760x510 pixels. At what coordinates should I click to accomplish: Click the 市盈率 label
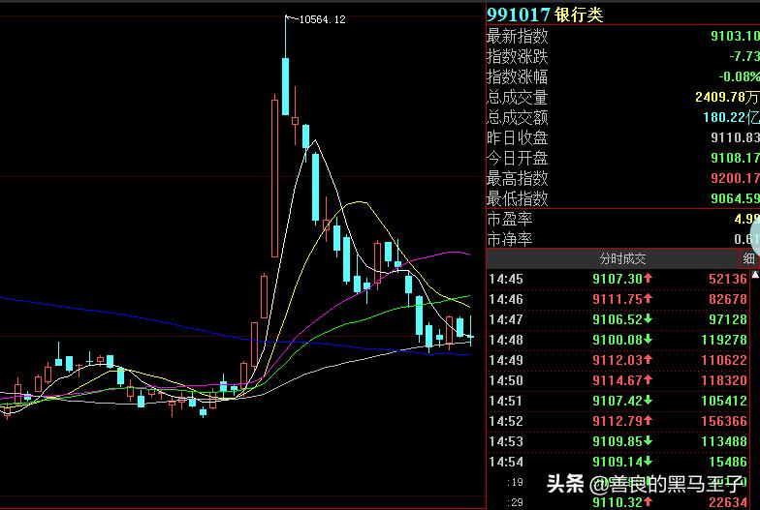(510, 219)
